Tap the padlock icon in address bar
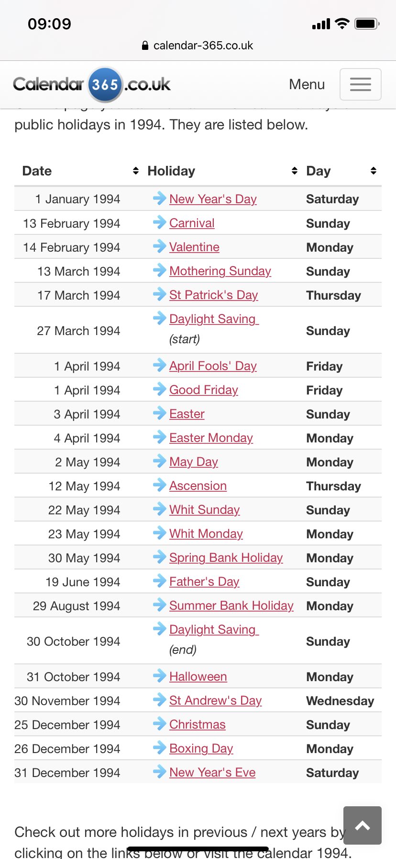The image size is (396, 859). click(x=145, y=46)
